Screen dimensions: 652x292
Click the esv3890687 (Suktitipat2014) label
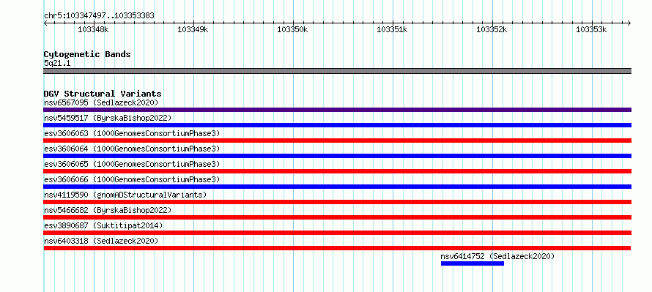(x=103, y=225)
